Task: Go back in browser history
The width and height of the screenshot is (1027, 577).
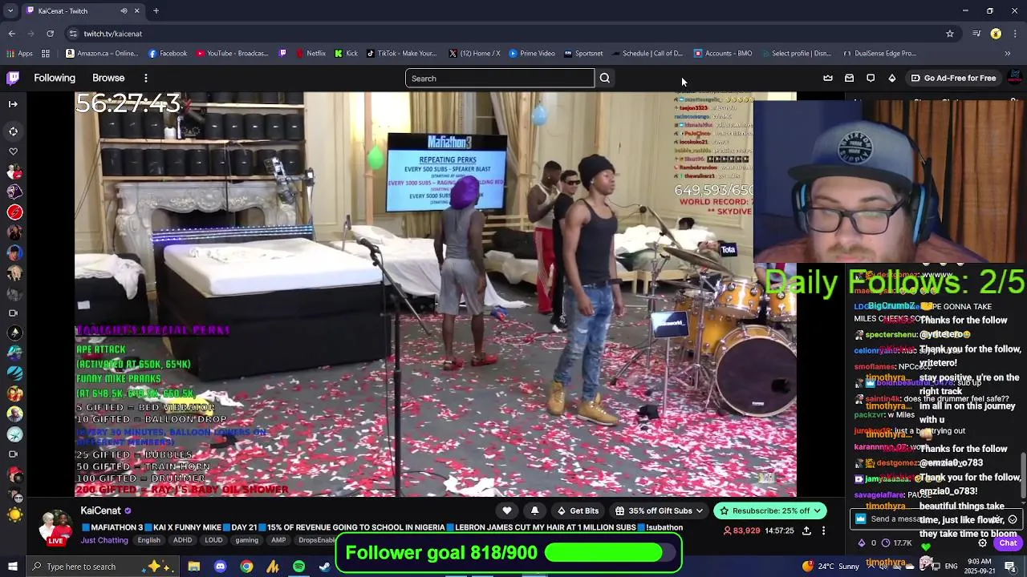Action: (12, 34)
